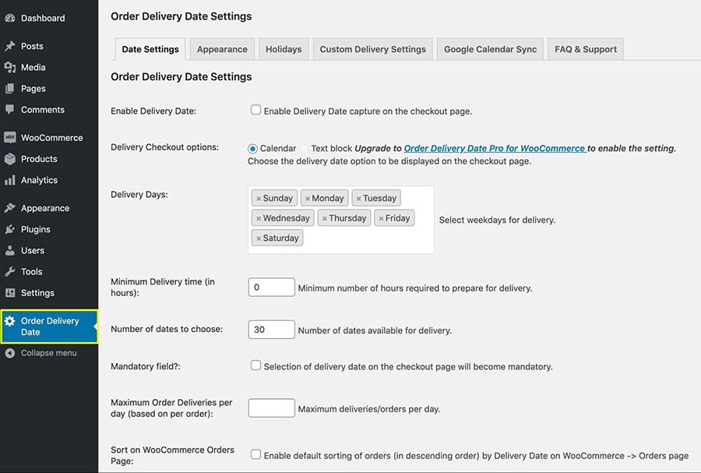Enable default sorting by Delivery Date

coord(255,454)
